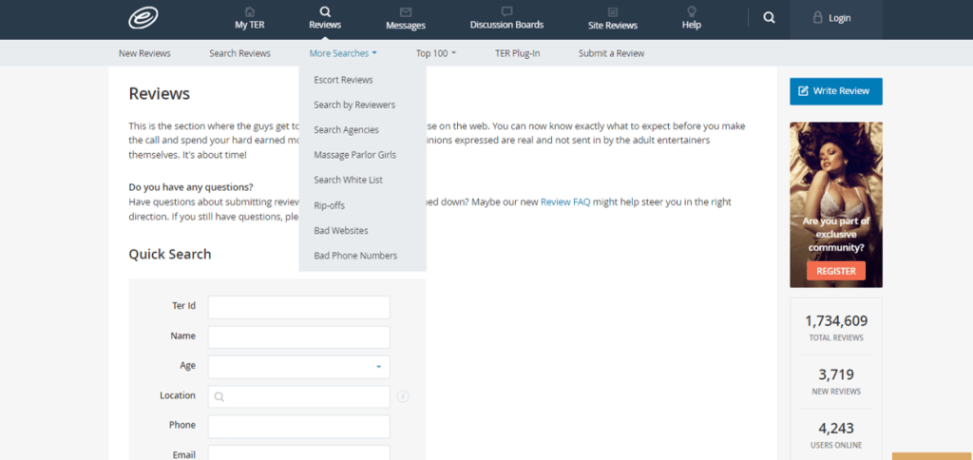Screen dimensions: 973x460
Task: Click into the Name field
Action: pyautogui.click(x=299, y=337)
